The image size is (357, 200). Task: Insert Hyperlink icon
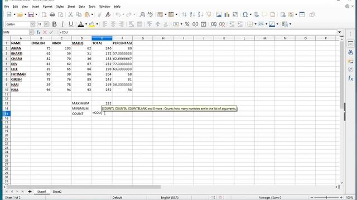click(257, 15)
